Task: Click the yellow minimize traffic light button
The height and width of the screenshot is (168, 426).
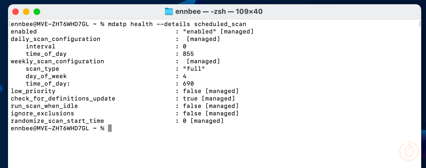Action: pos(26,12)
